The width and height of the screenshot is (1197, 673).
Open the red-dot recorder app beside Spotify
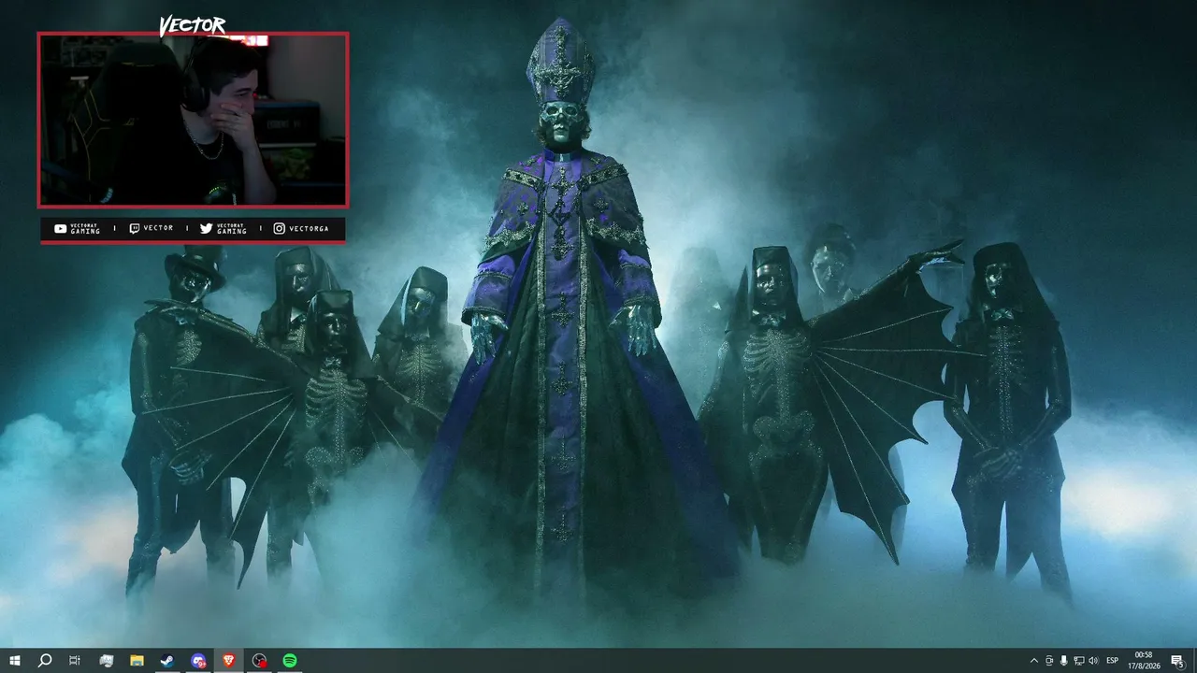pos(260,661)
